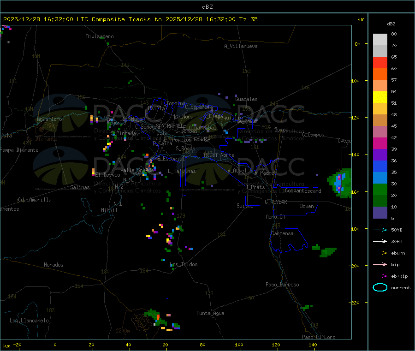Click the dBZ title at top
415x351 pixels.
(207, 7)
